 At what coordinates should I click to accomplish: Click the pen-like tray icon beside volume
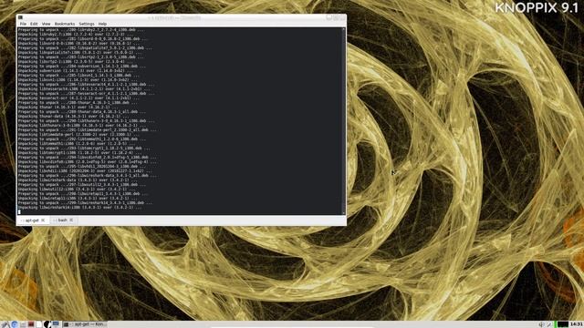click(548, 324)
